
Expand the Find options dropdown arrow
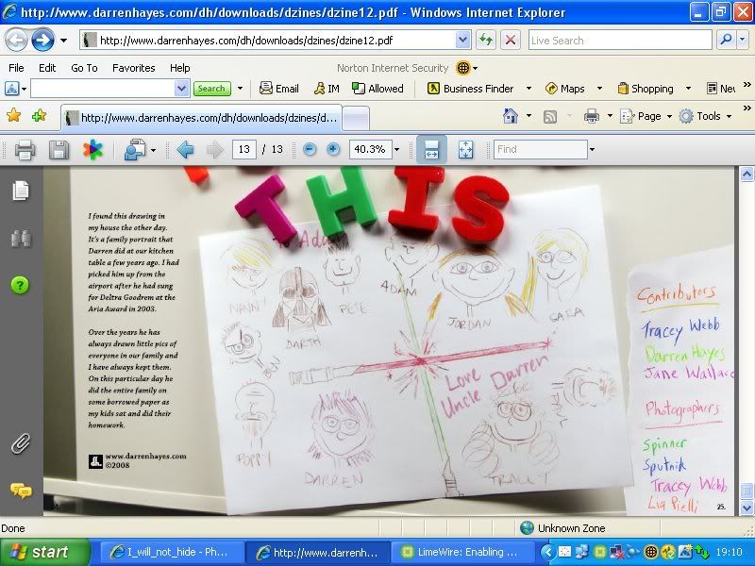pos(592,149)
